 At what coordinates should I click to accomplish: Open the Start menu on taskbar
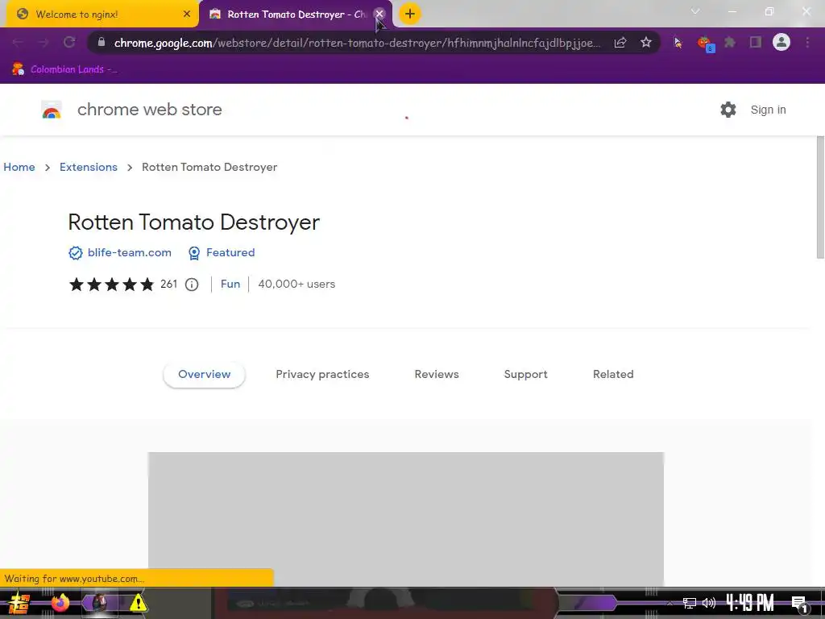click(x=19, y=603)
